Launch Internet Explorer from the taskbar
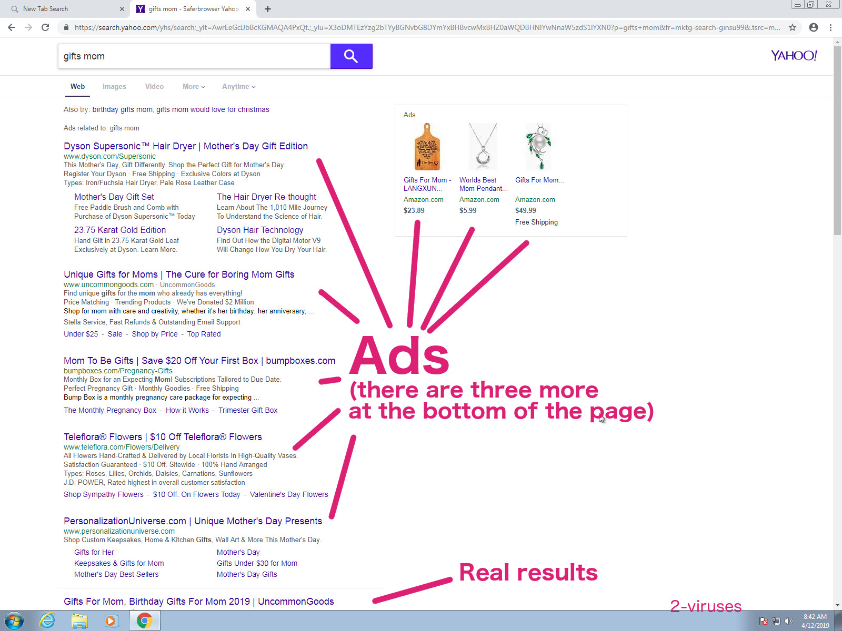The width and height of the screenshot is (842, 631). pos(47,620)
